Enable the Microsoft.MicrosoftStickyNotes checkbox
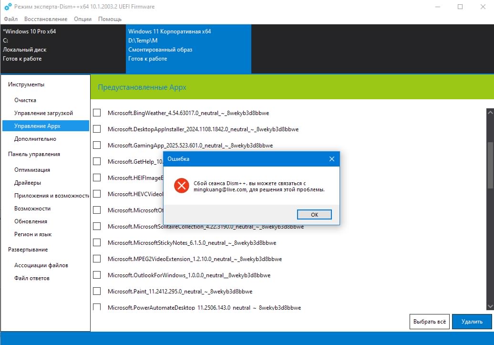This screenshot has width=494, height=345. point(97,242)
